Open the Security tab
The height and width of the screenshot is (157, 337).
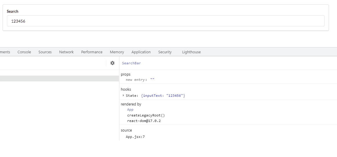click(165, 52)
